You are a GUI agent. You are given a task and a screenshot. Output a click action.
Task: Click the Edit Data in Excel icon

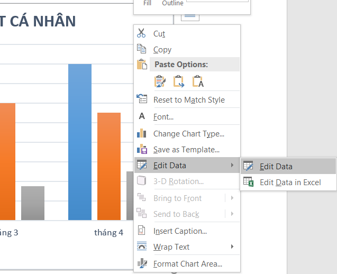tap(249, 182)
